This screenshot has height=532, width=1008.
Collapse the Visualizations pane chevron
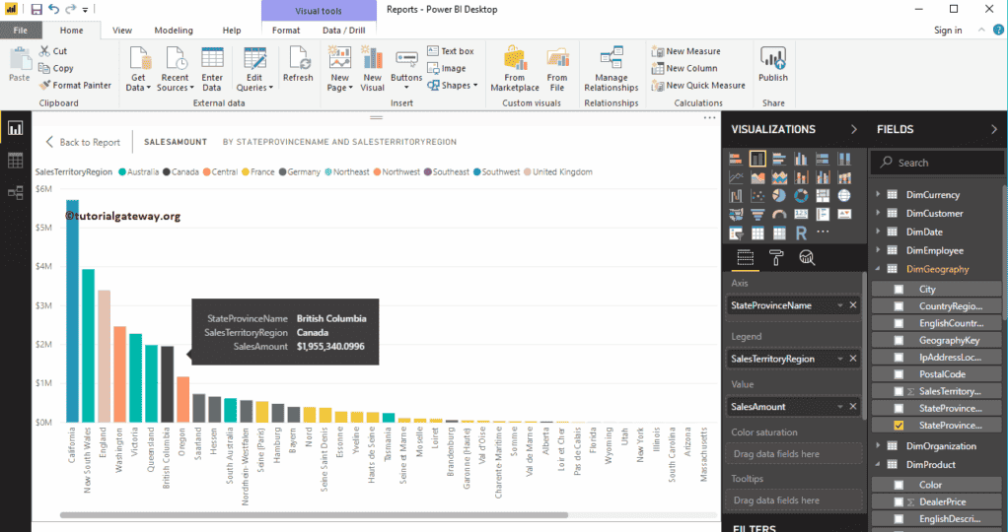854,129
